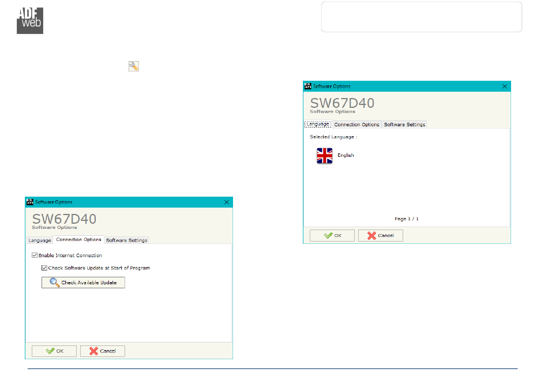
Task: Open Software Settings tab in lower-left window
Action: (x=126, y=240)
